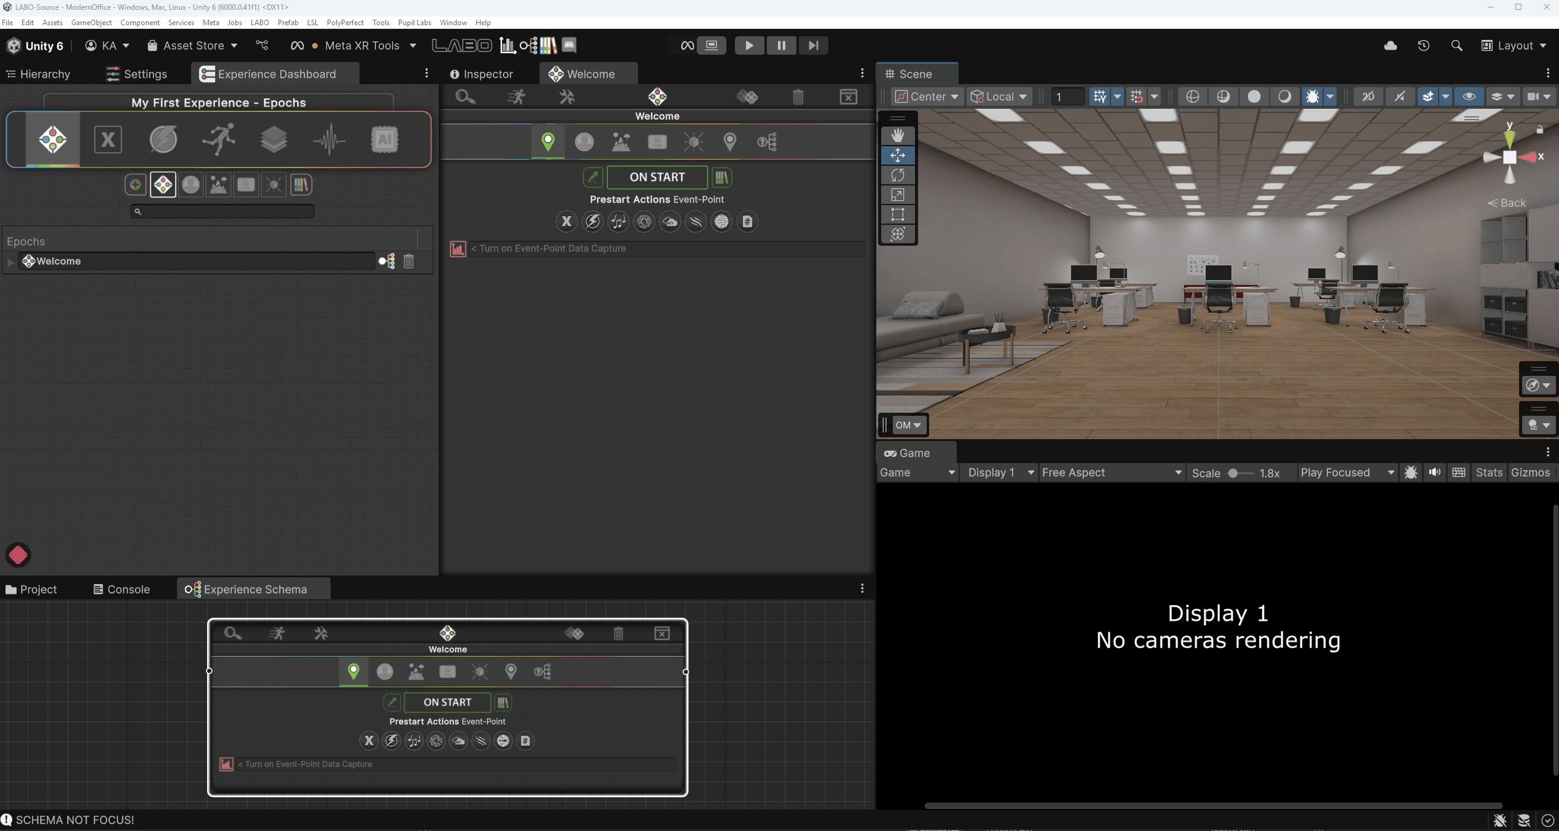The width and height of the screenshot is (1559, 831).
Task: Click the Step forward button
Action: click(x=813, y=45)
